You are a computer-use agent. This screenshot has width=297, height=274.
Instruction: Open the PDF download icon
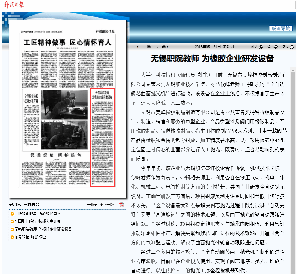122,204
